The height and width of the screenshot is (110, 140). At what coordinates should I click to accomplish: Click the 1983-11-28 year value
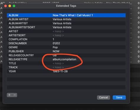tap(60, 71)
